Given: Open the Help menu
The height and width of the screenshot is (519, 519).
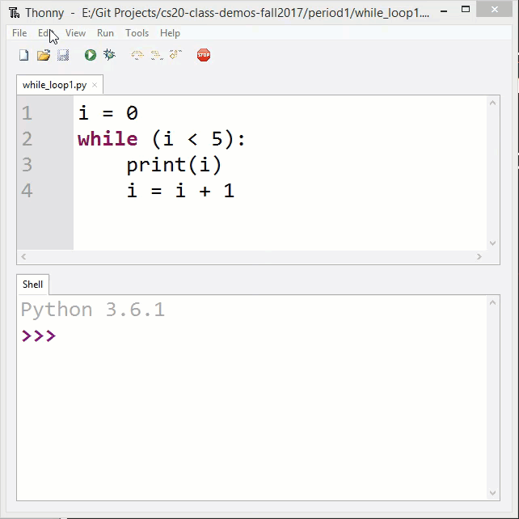Looking at the screenshot, I should tap(170, 33).
